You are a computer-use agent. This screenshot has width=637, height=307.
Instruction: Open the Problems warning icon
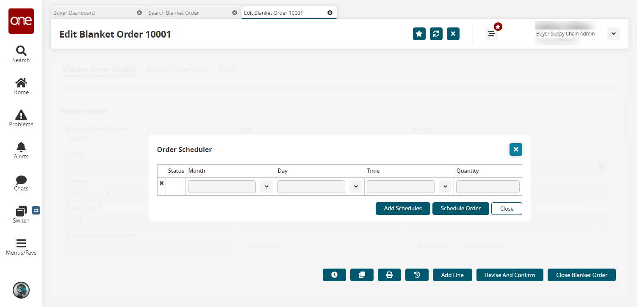click(x=21, y=115)
